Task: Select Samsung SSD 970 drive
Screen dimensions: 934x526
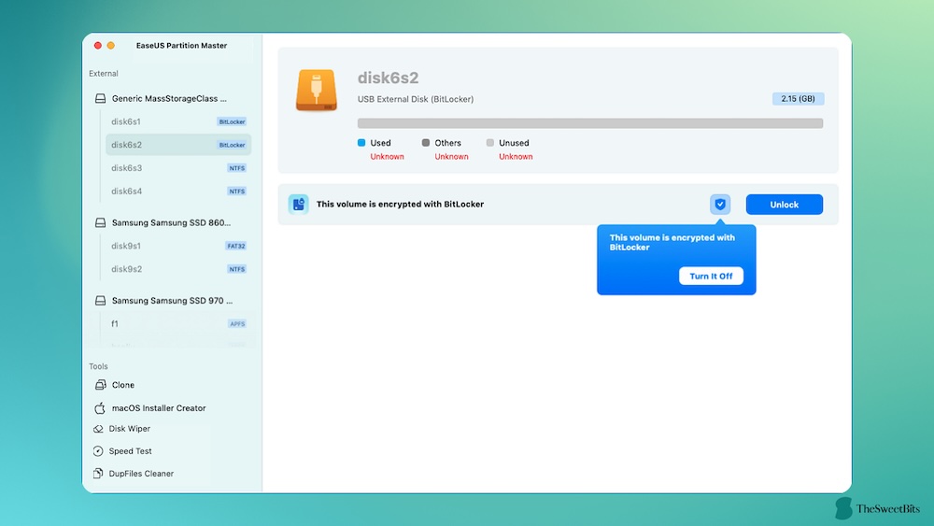Action: tap(172, 301)
